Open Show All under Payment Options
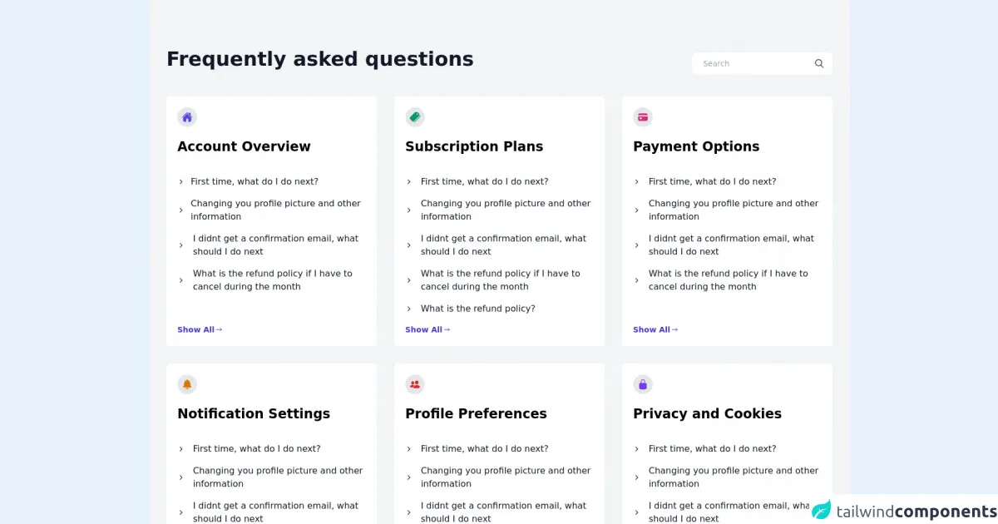Viewport: 998px width, 524px height. (x=655, y=329)
